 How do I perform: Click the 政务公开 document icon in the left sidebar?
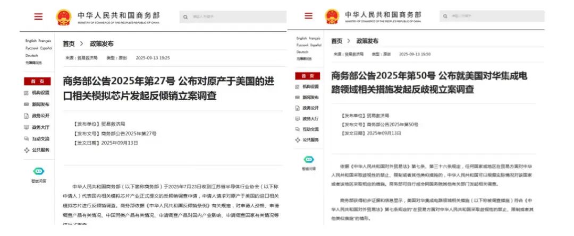[x=27, y=116]
